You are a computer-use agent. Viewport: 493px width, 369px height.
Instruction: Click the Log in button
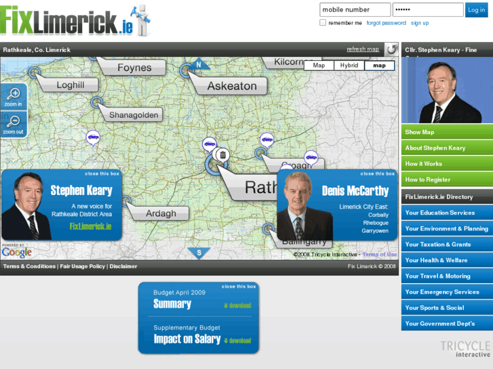click(x=476, y=9)
